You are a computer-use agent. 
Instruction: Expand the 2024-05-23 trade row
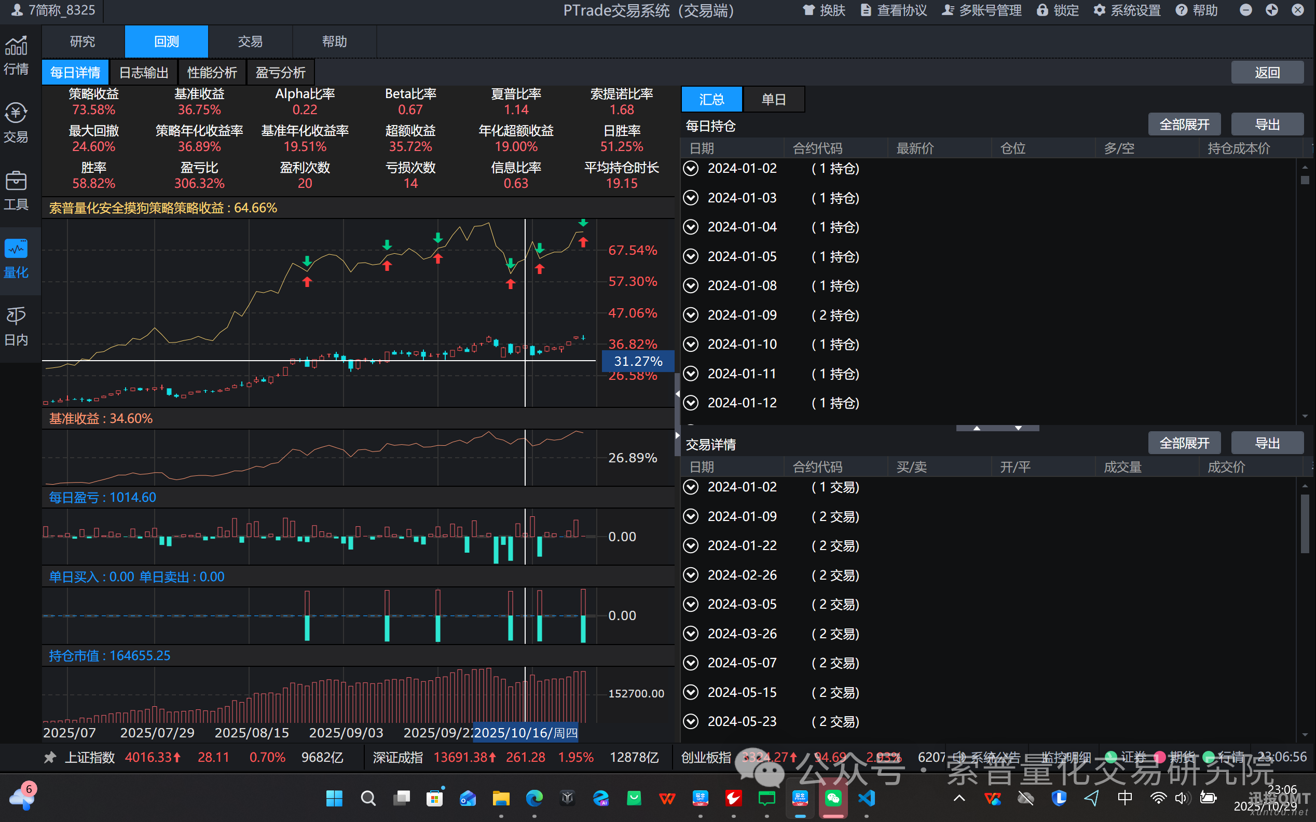click(691, 721)
